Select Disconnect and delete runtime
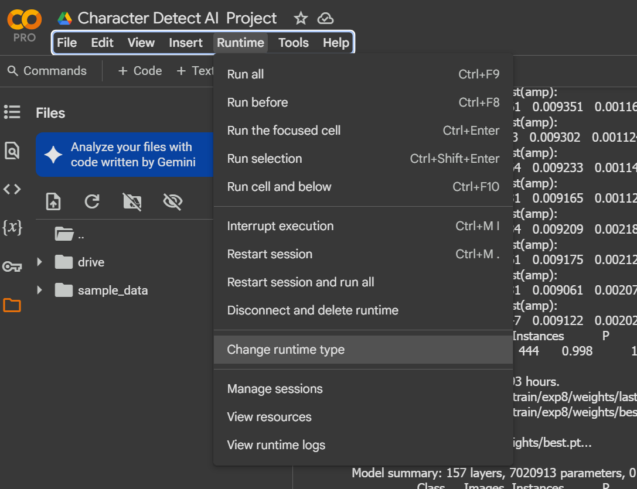Screen dimensions: 637x489 coord(363,310)
